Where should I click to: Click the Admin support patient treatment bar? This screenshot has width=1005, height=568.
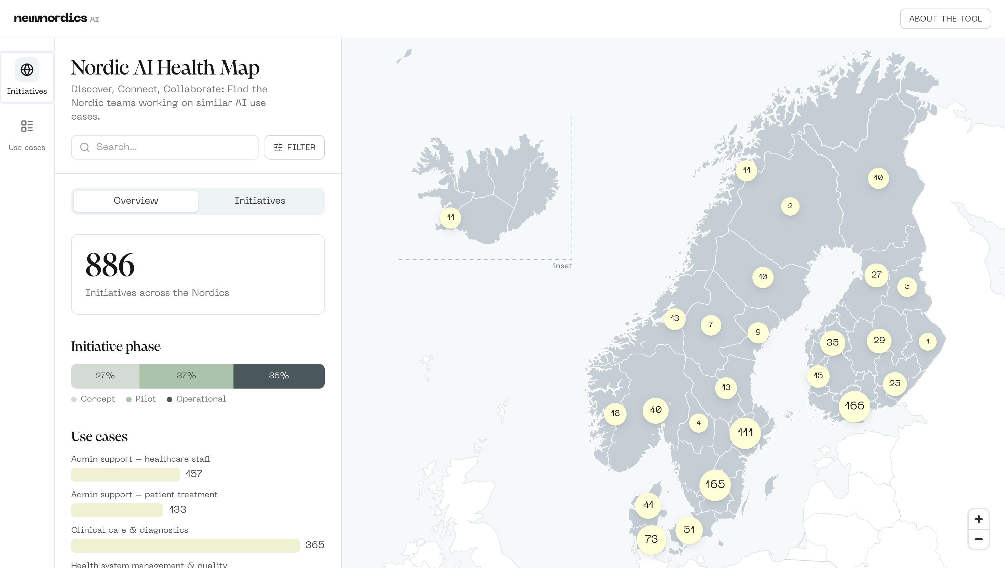pyautogui.click(x=117, y=510)
